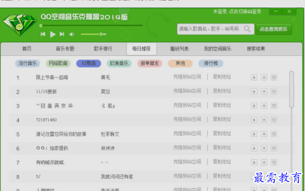Click the magnifier search icon

247,29
